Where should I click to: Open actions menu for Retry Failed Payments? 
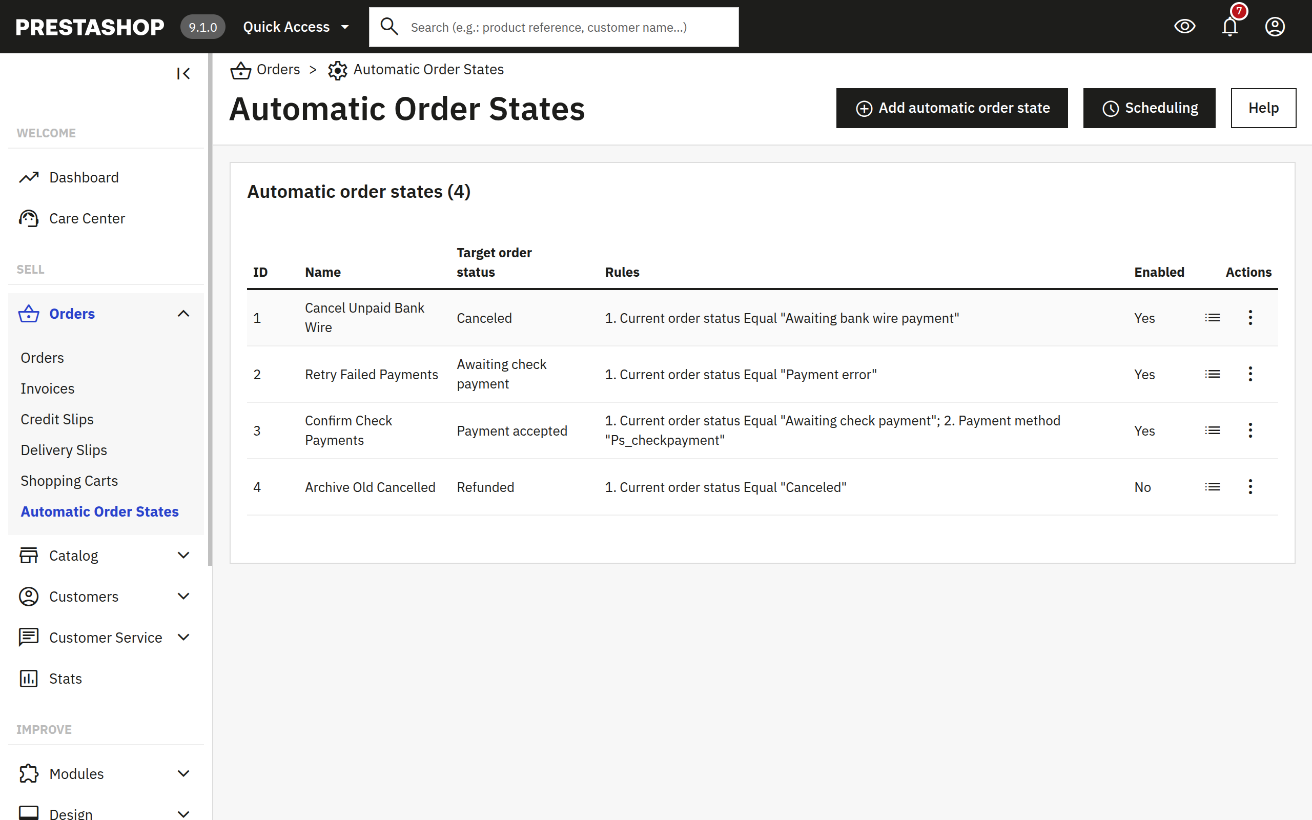[x=1250, y=374]
